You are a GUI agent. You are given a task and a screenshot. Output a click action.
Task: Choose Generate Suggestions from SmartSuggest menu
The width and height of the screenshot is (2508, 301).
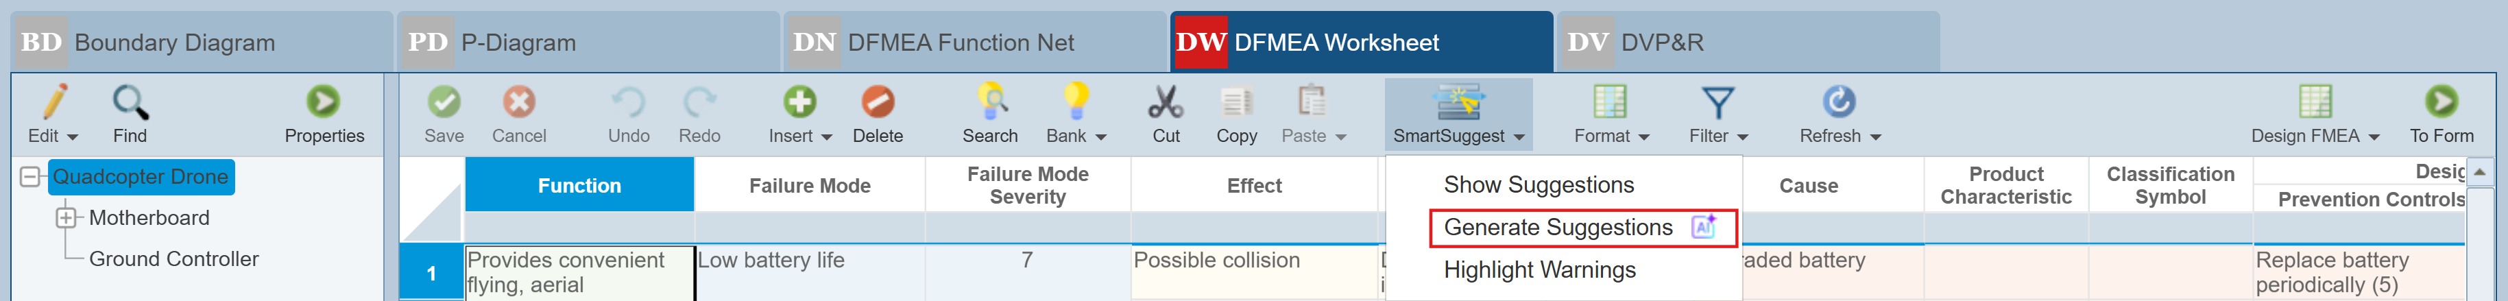coord(1558,228)
